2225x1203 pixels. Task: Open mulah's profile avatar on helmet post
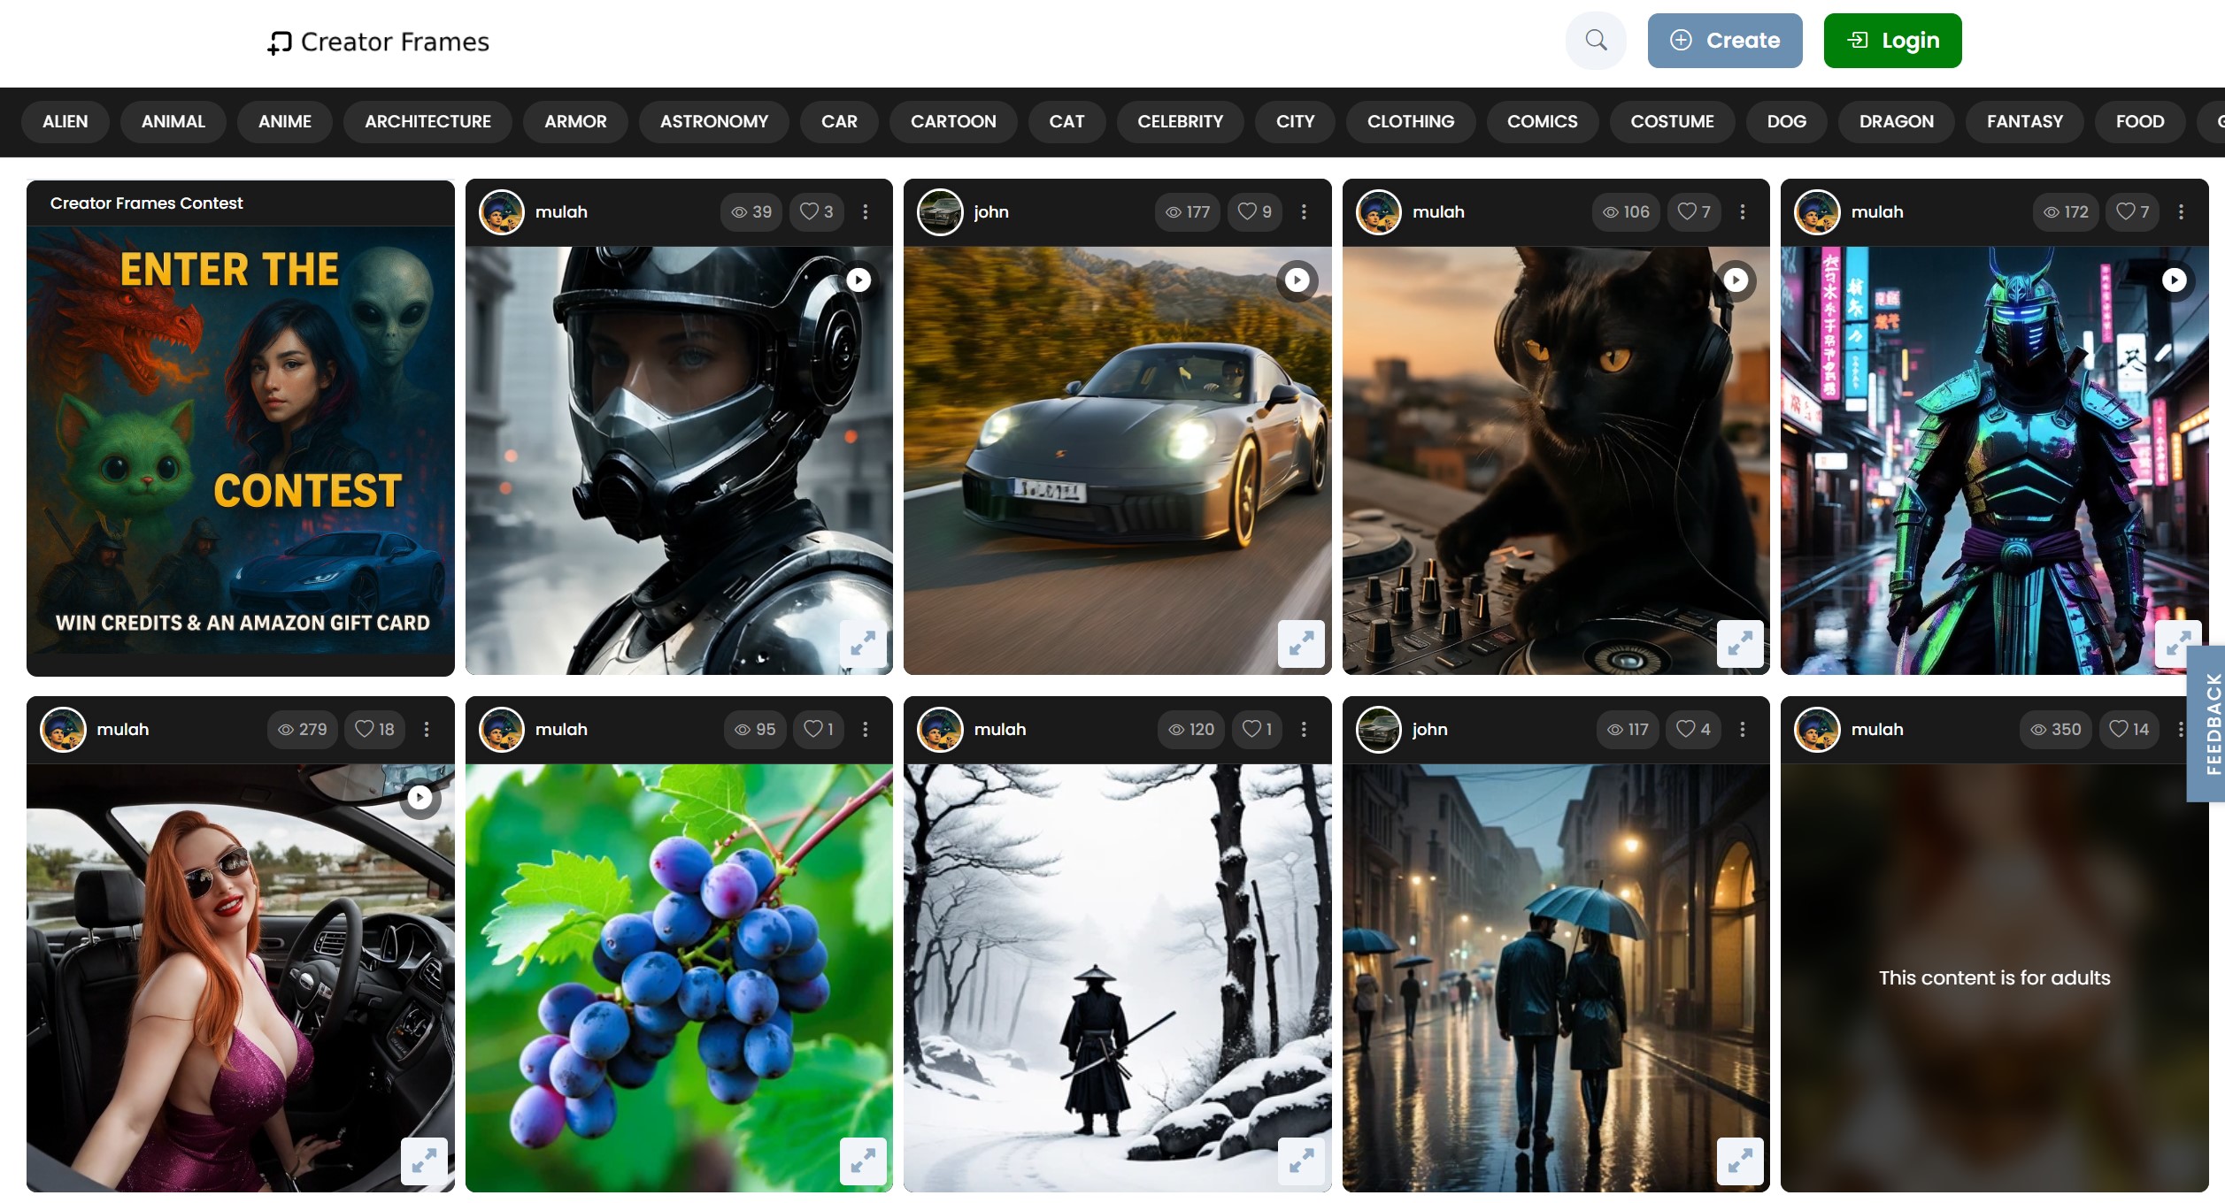click(502, 211)
